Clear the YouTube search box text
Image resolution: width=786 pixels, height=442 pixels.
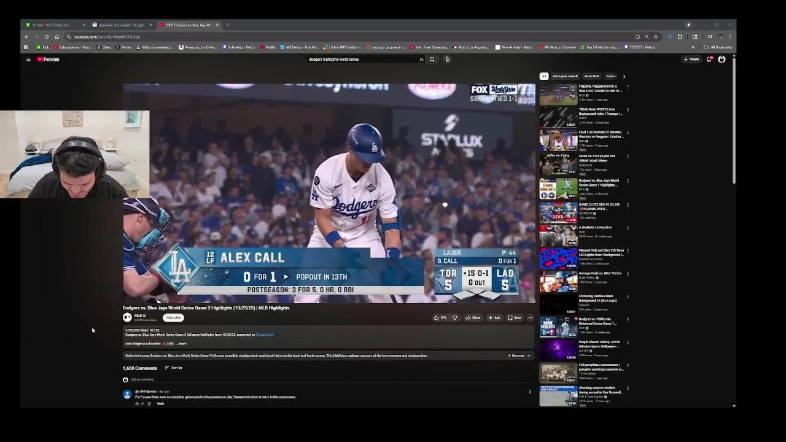coord(421,60)
